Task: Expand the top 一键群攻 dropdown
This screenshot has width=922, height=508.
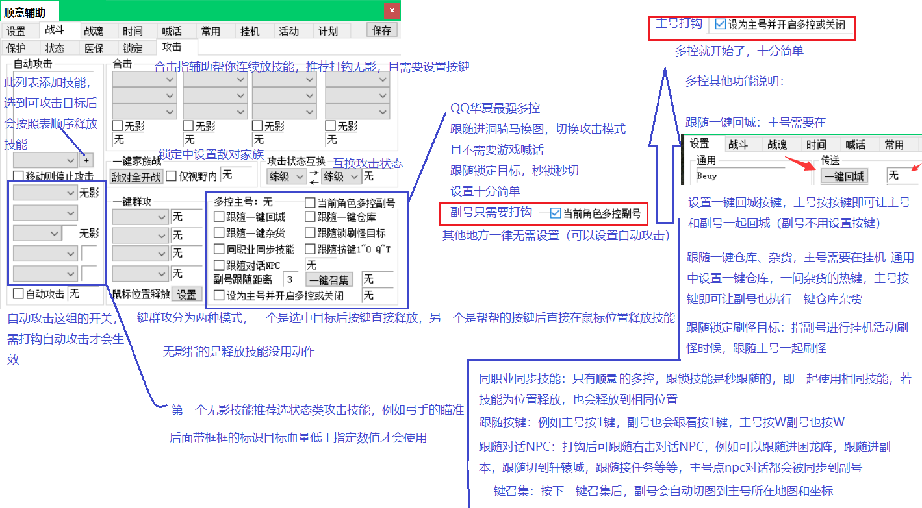Action: 140,217
